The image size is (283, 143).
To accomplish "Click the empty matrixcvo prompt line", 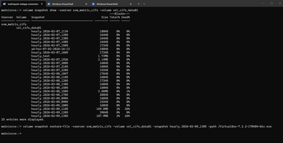I will 11,133.
